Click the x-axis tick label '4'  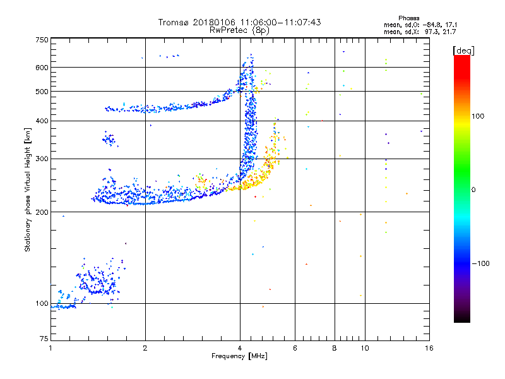[240, 348]
